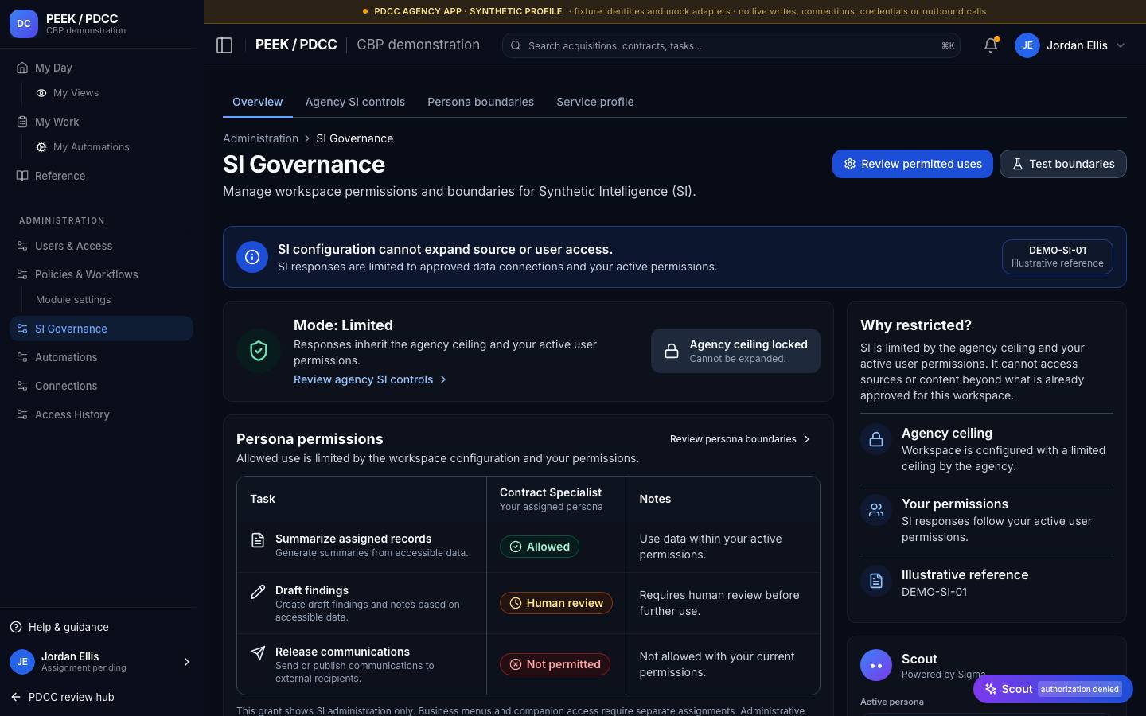The width and height of the screenshot is (1146, 716).
Task: Click the Human review status badge
Action: (x=556, y=603)
